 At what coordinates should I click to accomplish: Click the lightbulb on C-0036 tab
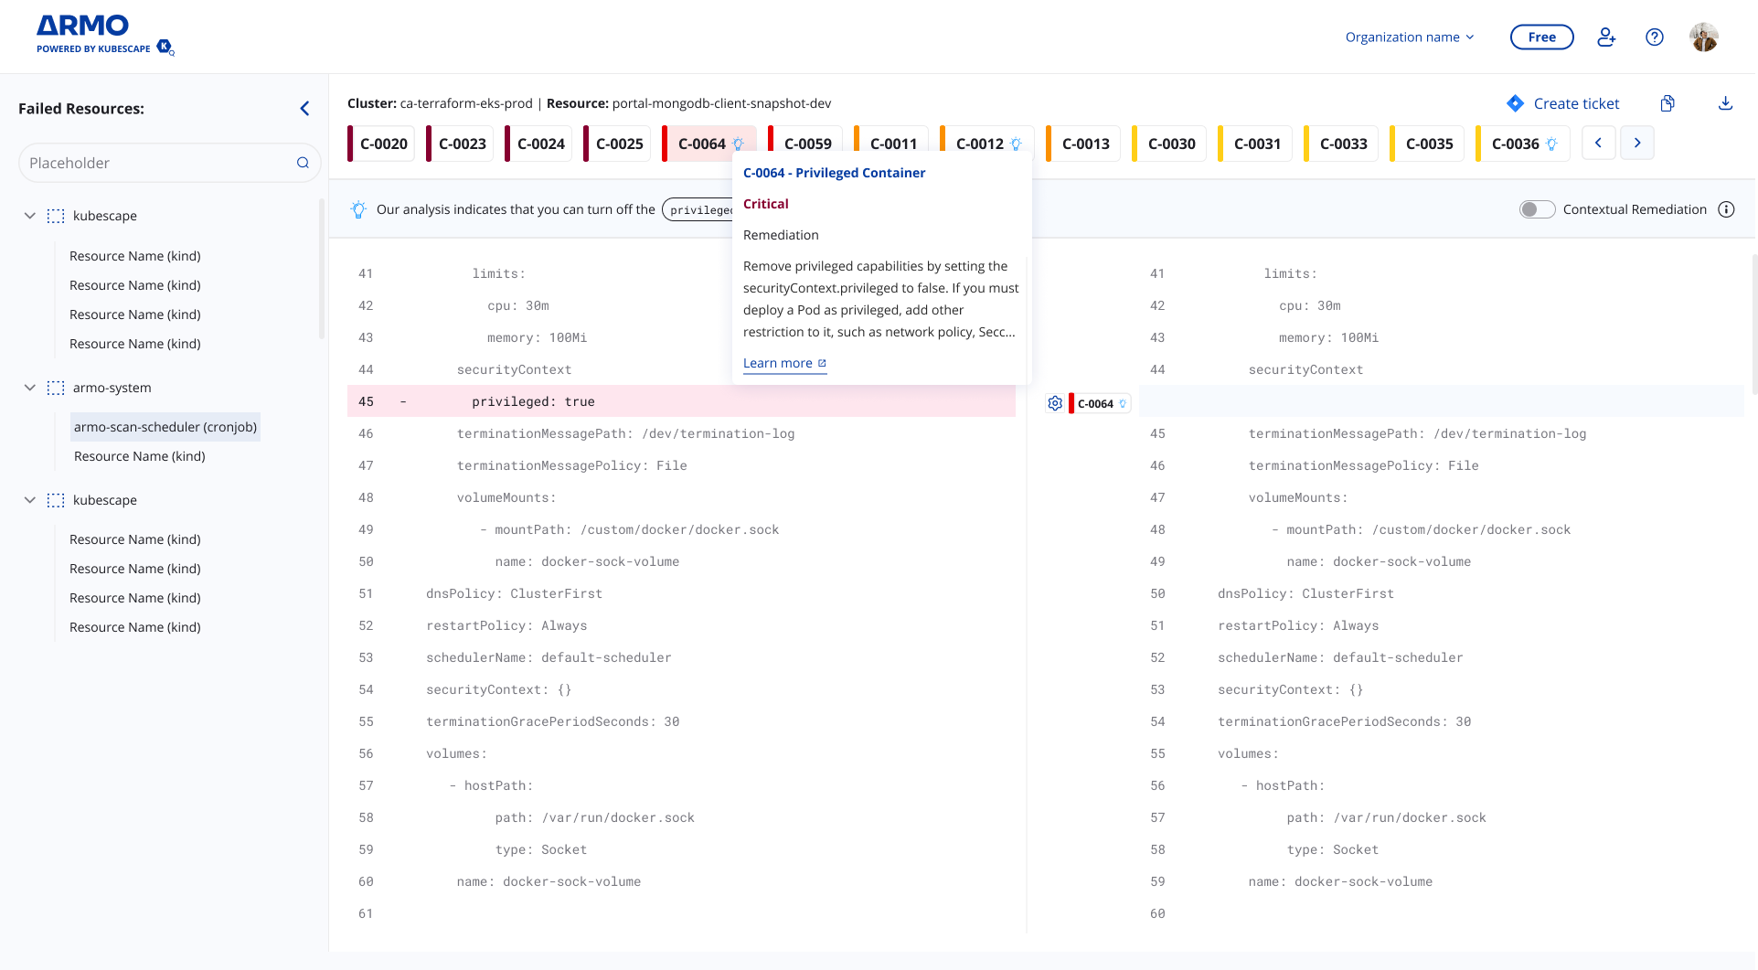pos(1551,144)
